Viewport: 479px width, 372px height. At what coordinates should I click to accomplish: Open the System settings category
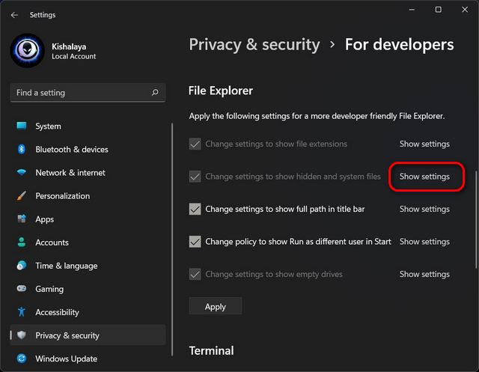click(x=88, y=126)
